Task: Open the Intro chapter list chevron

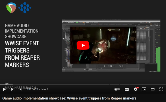Action: click(48, 89)
